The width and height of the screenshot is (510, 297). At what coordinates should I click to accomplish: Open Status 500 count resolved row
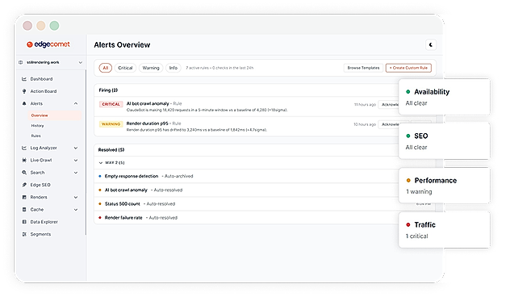tap(247, 204)
